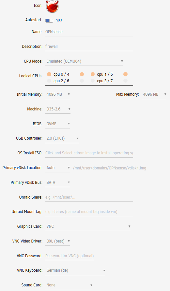Select the Primary vDisk Bus dropdown
Viewport: 170px width, 291px height.
(x=58, y=183)
